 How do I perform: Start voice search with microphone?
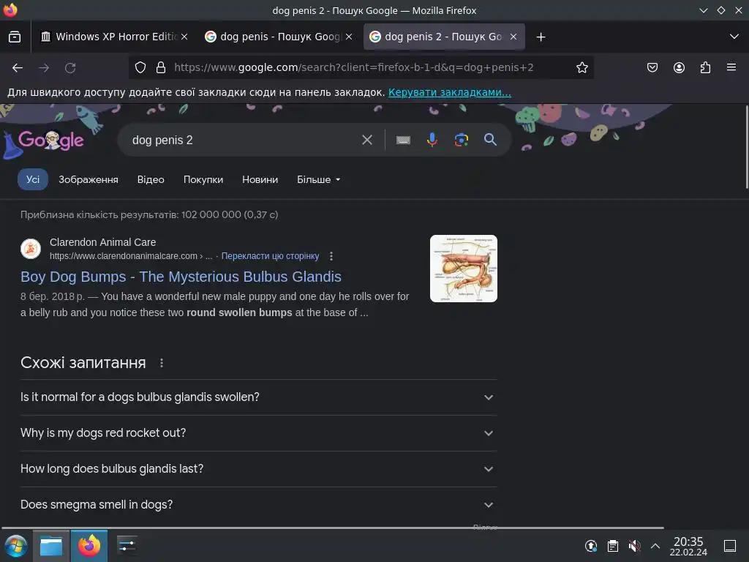point(432,140)
